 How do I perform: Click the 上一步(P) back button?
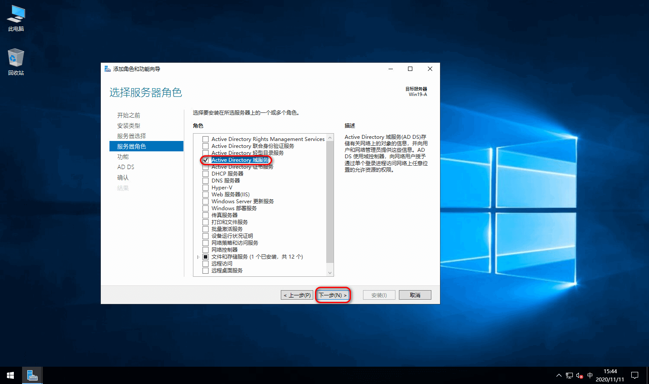pyautogui.click(x=297, y=295)
